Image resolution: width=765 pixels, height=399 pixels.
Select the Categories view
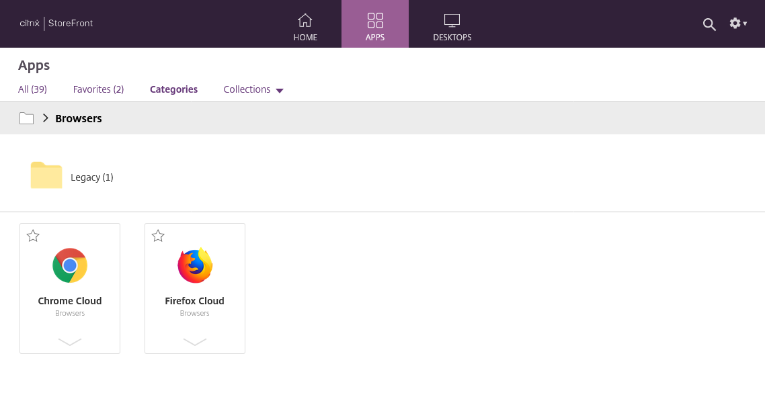pos(173,89)
